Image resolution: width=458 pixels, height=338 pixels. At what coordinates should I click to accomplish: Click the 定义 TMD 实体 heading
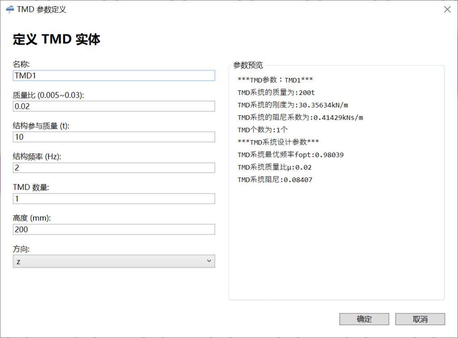(56, 39)
